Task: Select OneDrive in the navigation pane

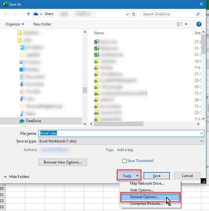Action: pyautogui.click(x=41, y=121)
